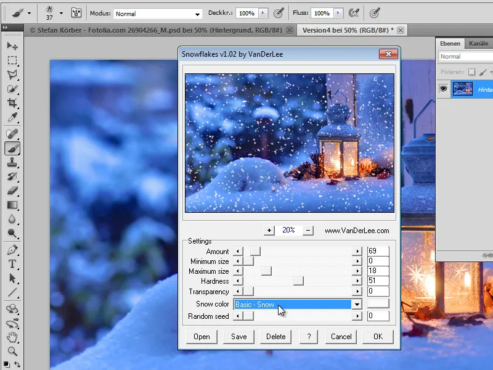Image resolution: width=493 pixels, height=370 pixels.
Task: Enable airbrush mode in options bar
Action: (x=354, y=13)
